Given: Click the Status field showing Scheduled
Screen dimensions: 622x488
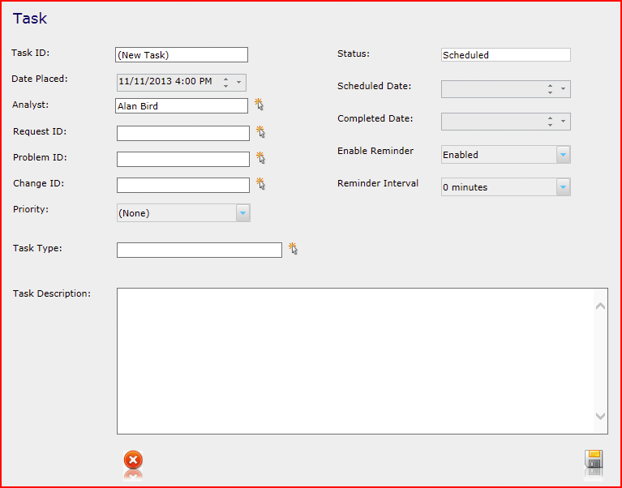Looking at the screenshot, I should [x=506, y=54].
